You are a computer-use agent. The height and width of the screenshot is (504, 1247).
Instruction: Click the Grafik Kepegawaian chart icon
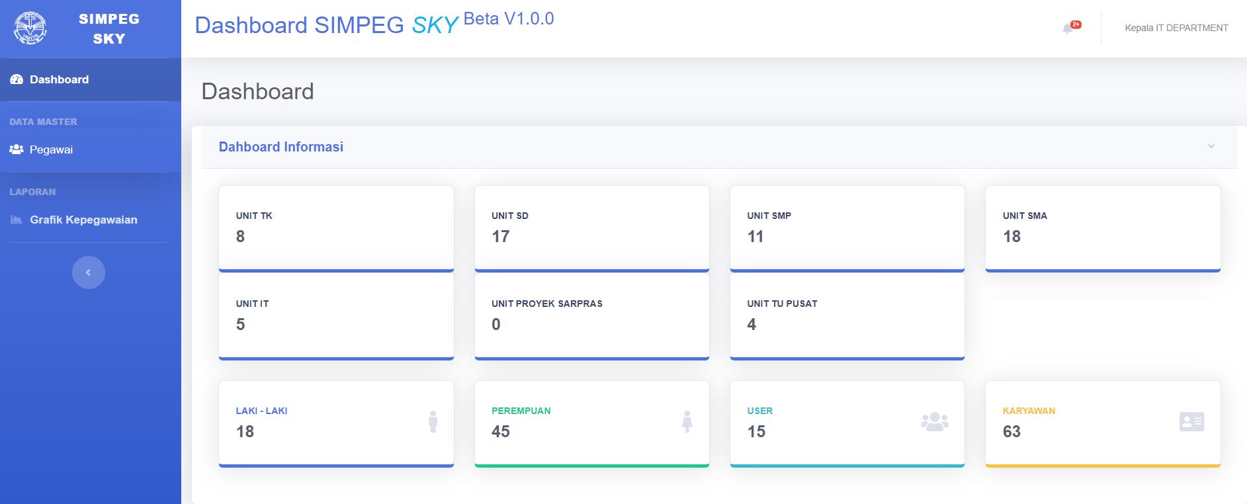click(x=17, y=220)
